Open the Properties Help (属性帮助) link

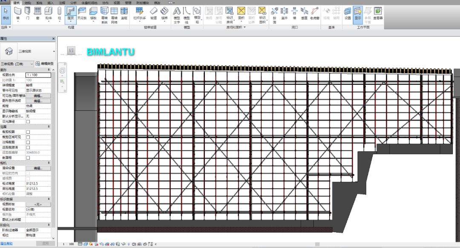(6, 244)
